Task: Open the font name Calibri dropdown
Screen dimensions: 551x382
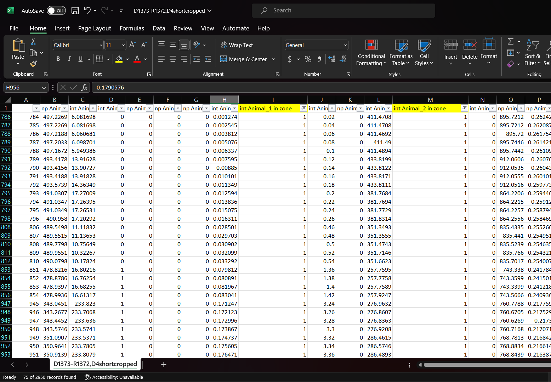Action: click(101, 45)
